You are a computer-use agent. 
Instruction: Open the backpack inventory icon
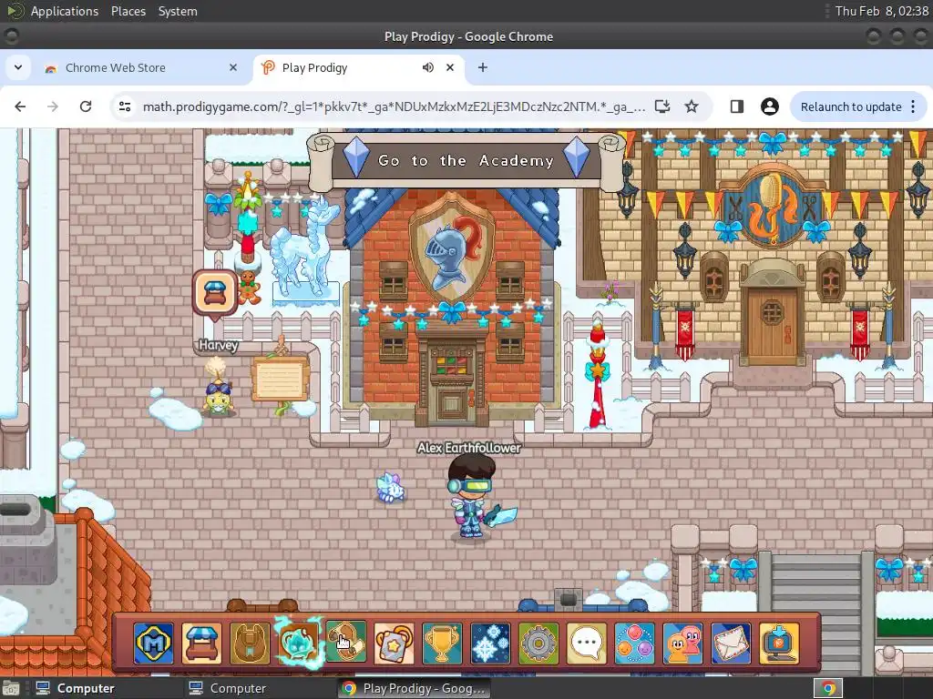tap(250, 643)
